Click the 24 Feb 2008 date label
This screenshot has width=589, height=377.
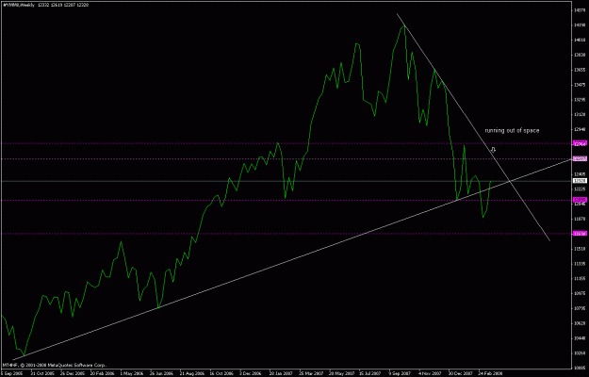(491, 373)
